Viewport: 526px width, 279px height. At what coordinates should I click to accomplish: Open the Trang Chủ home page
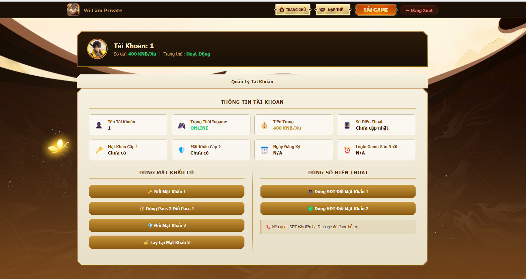[x=293, y=10]
